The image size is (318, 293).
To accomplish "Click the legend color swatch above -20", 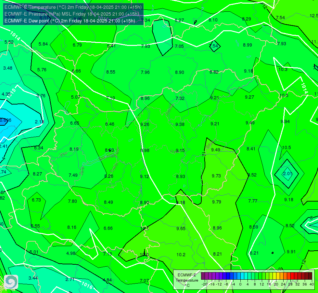I will [x=203, y=276].
